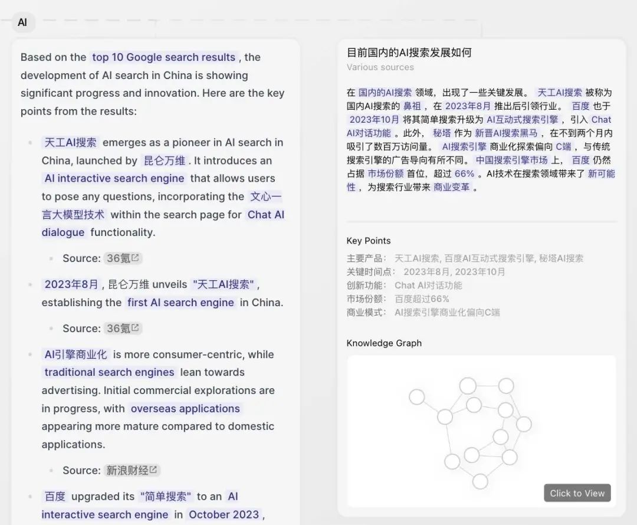Click highlighted 国内的AI搜索 in the summary
This screenshot has height=525, width=637.
pos(385,93)
